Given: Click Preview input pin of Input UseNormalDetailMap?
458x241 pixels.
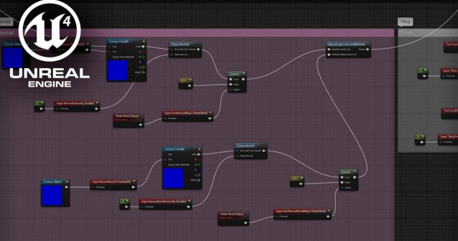Looking at the screenshot, I should 277,216.
